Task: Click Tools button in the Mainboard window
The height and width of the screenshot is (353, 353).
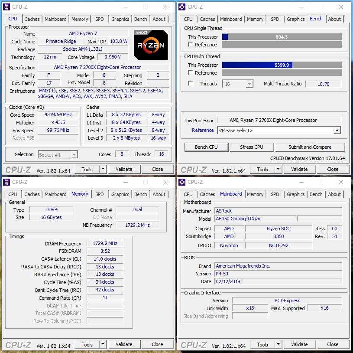Action: [262, 344]
